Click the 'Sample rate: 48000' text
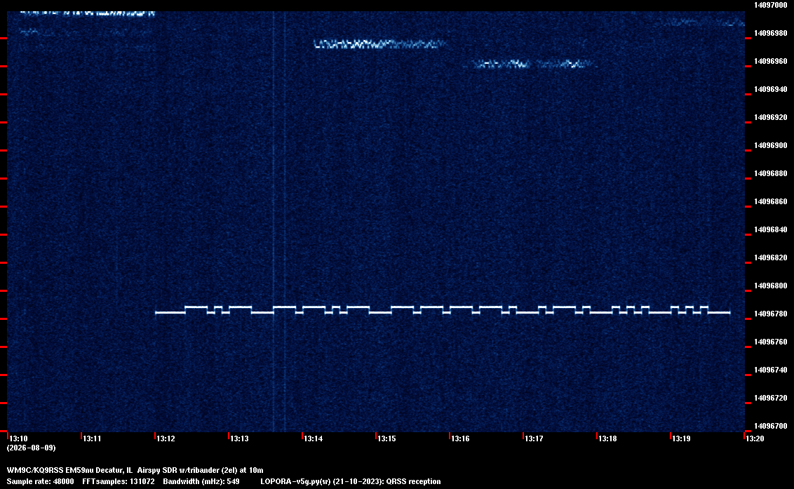 pyautogui.click(x=40, y=481)
